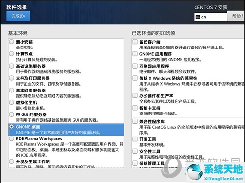Check the 系统管理工具 checkbox

[135, 163]
